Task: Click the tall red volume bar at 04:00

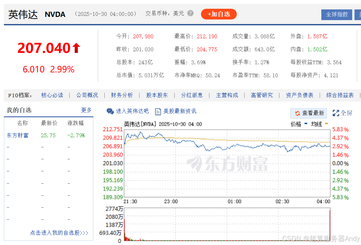Action: [x=330, y=225]
